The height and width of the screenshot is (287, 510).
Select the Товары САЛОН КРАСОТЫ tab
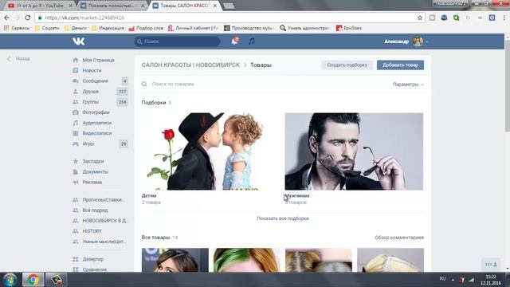pos(184,6)
